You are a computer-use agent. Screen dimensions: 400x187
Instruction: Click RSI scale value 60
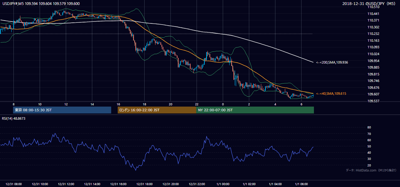click(369, 140)
